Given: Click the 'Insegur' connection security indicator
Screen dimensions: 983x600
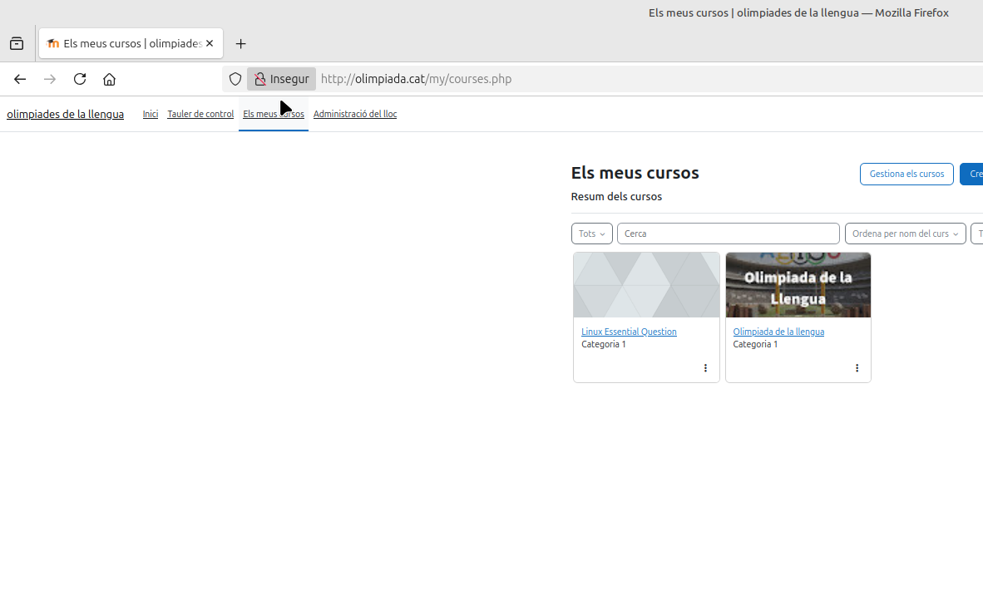Looking at the screenshot, I should pos(281,79).
